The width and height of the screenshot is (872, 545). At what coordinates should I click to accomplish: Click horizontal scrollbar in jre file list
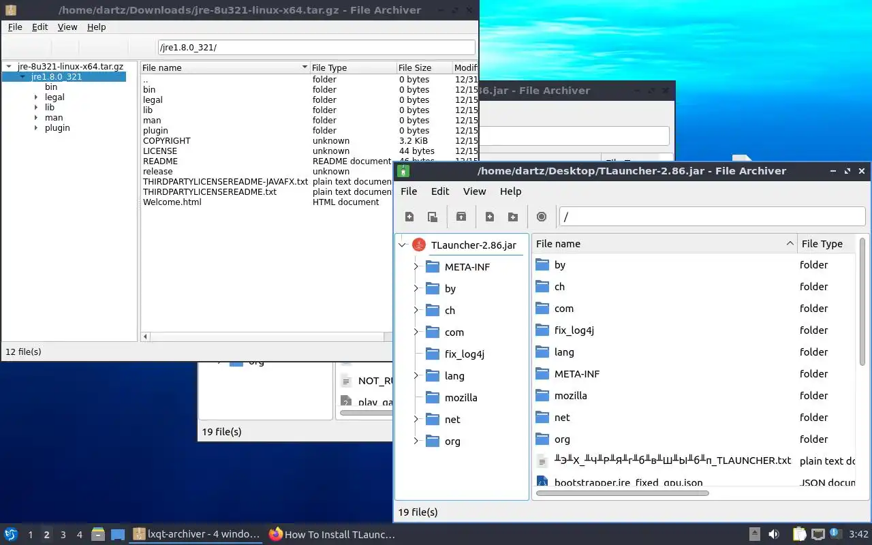(268, 337)
